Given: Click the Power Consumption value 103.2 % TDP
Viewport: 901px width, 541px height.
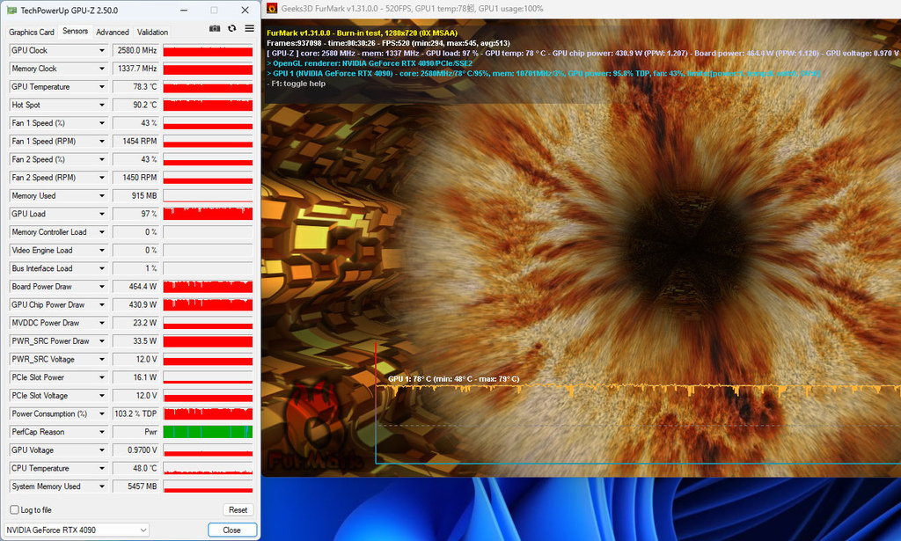Looking at the screenshot, I should pos(136,414).
